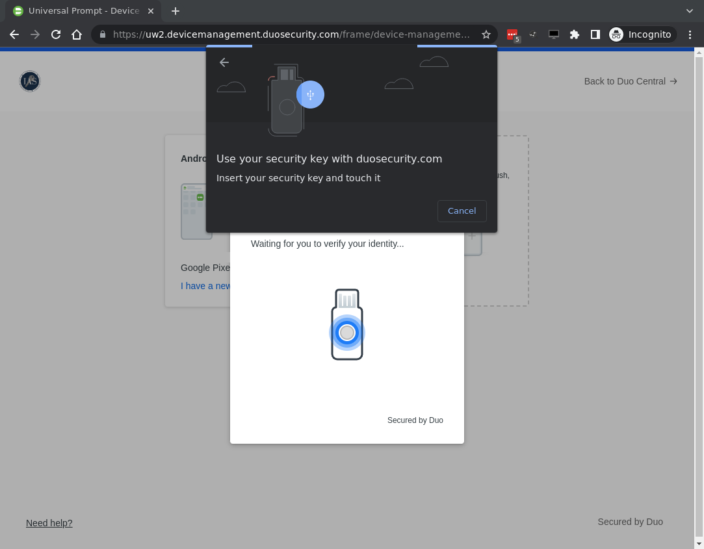Click the back arrow in the security key dialog
This screenshot has width=704, height=549.
pyautogui.click(x=224, y=62)
